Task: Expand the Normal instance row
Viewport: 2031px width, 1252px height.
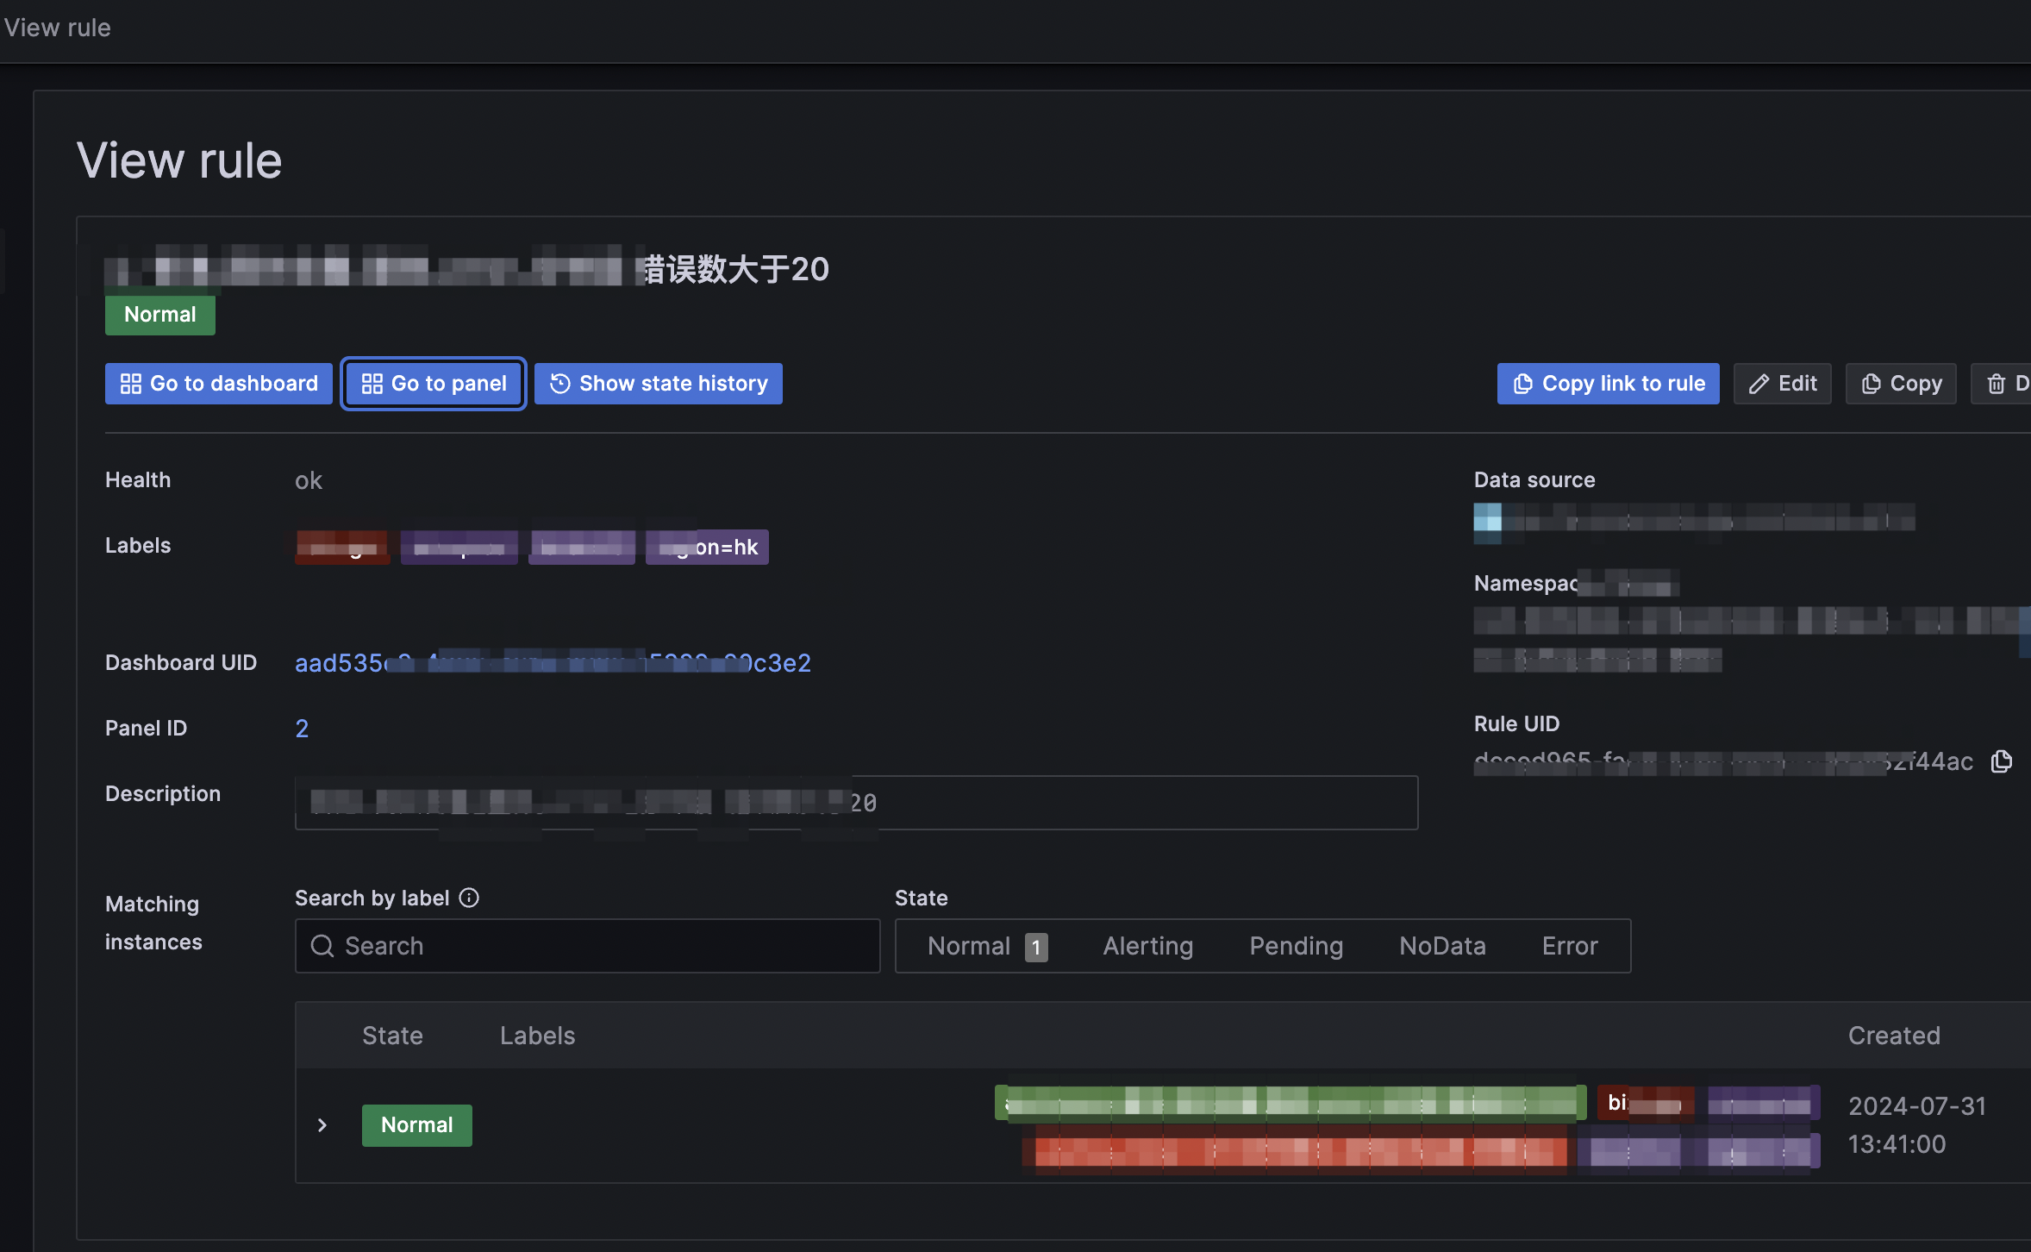Action: pos(322,1125)
